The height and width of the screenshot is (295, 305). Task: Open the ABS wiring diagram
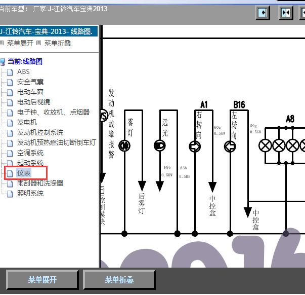click(x=23, y=71)
